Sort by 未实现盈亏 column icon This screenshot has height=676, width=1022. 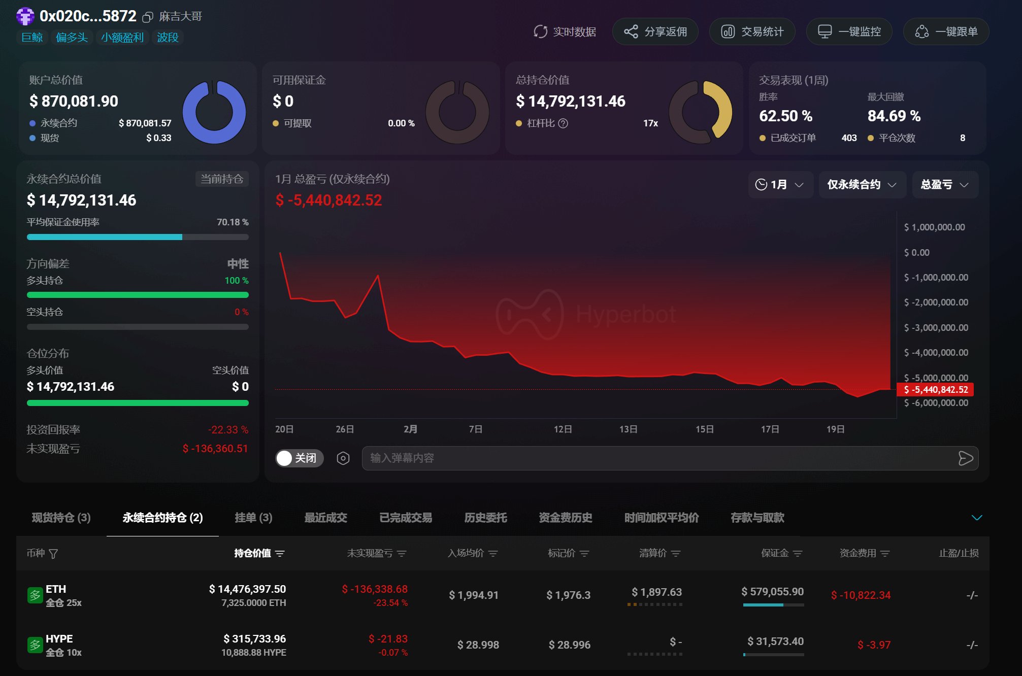[x=402, y=554]
